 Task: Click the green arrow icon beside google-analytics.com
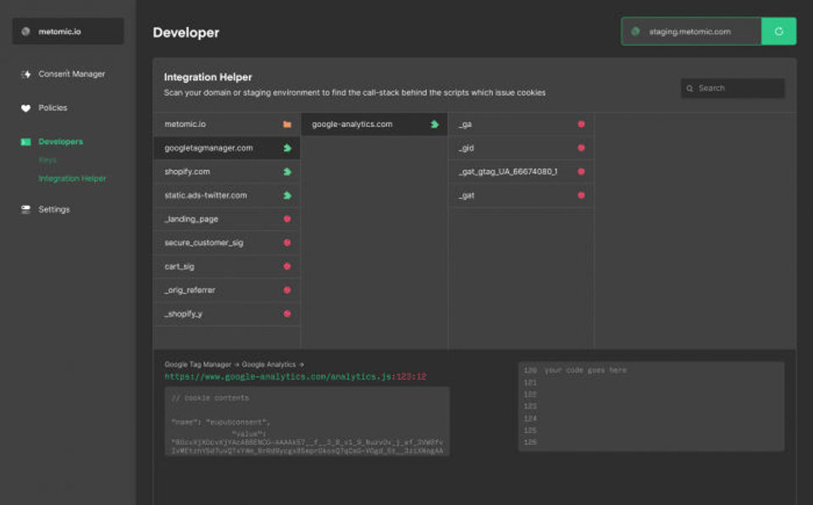coord(434,124)
